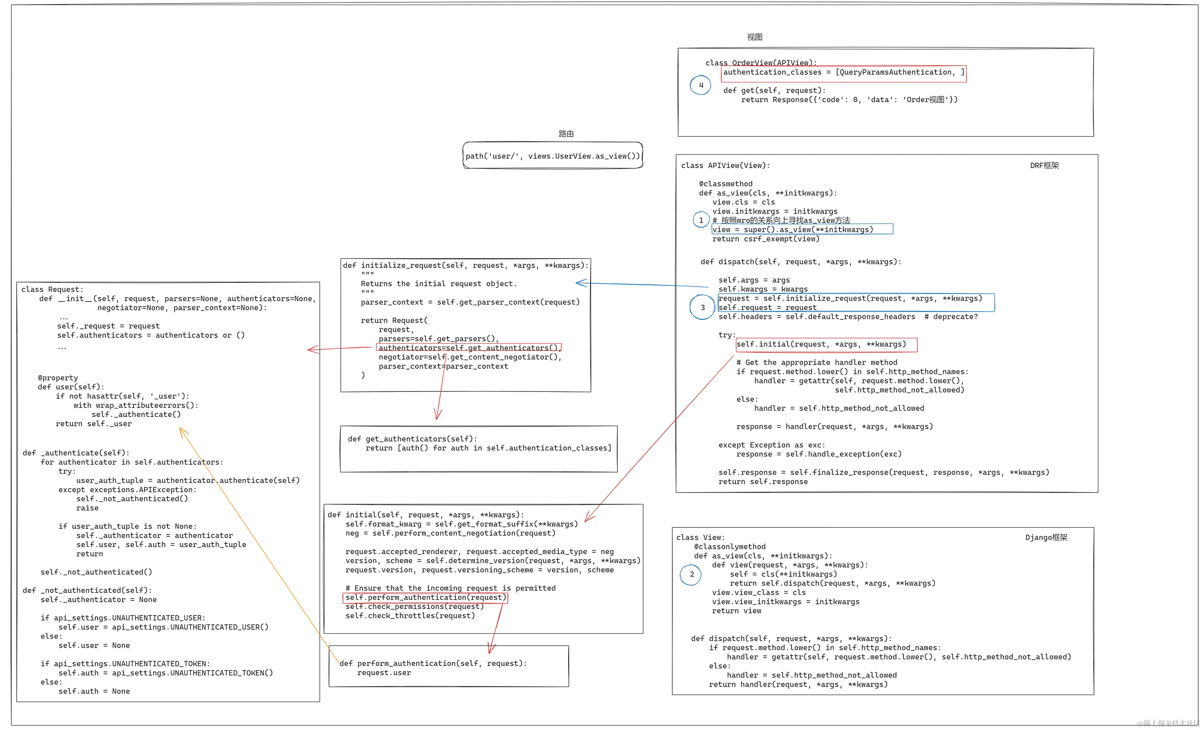Screen dimensions: 1203x730
Task: Click the circled number 2 marker
Action: click(691, 574)
